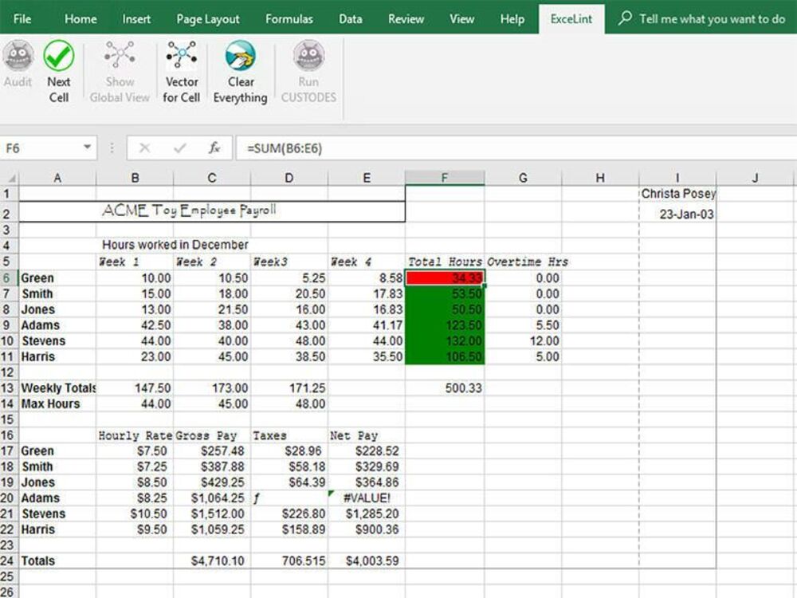This screenshot has height=598, width=797.
Task: Click the #VALUE! error cell for Adams
Action: [366, 498]
